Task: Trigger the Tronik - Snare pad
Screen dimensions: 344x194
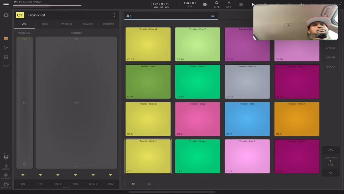Action: click(198, 156)
